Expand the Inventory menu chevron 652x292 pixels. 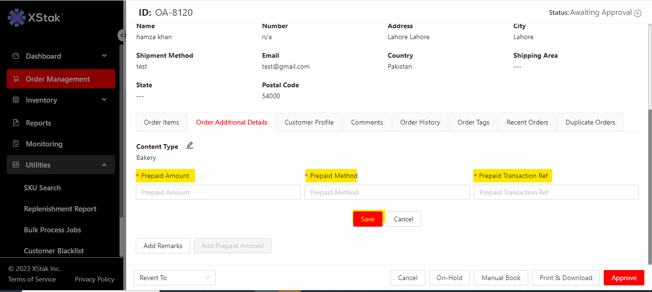pos(104,100)
